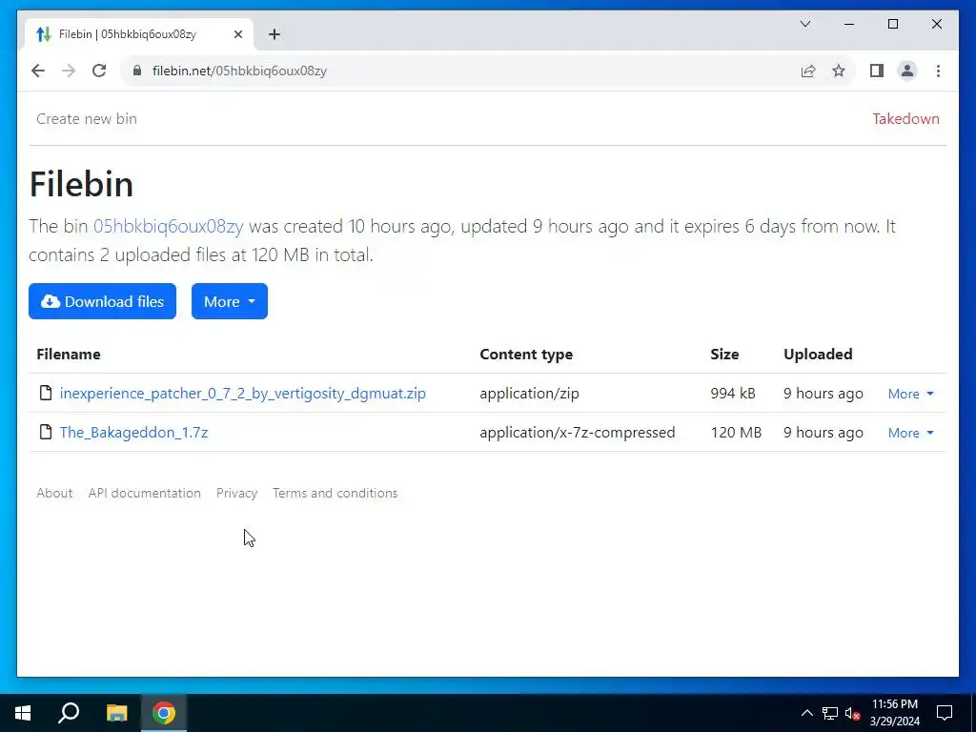
Task: Select the Filebin tab
Action: tap(138, 34)
